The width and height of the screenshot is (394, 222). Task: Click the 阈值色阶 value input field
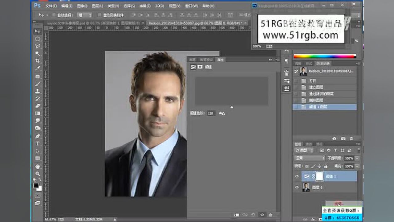(211, 113)
